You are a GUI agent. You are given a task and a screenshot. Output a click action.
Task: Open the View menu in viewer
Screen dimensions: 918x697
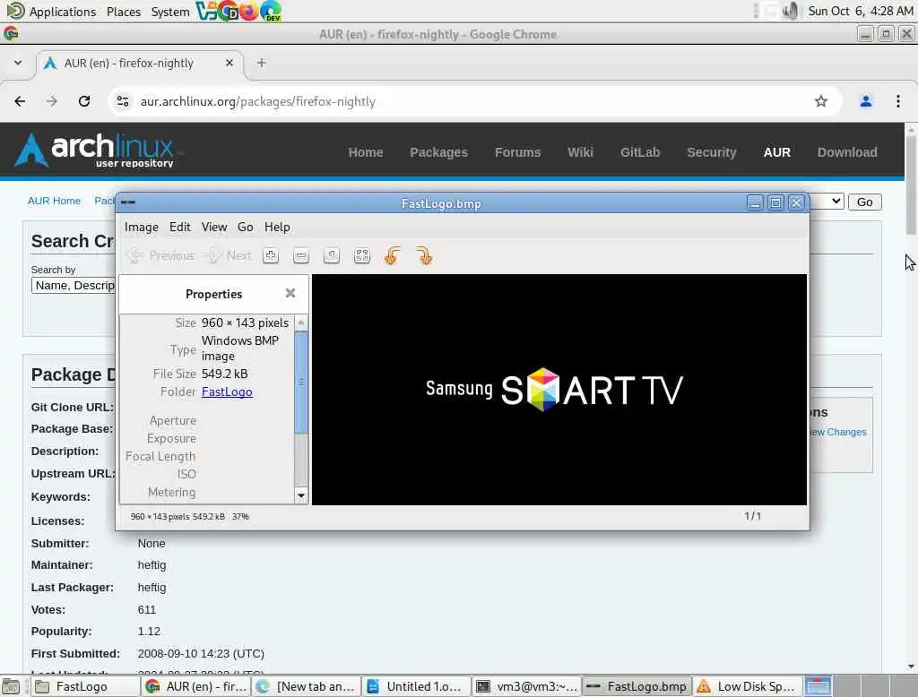(x=214, y=227)
